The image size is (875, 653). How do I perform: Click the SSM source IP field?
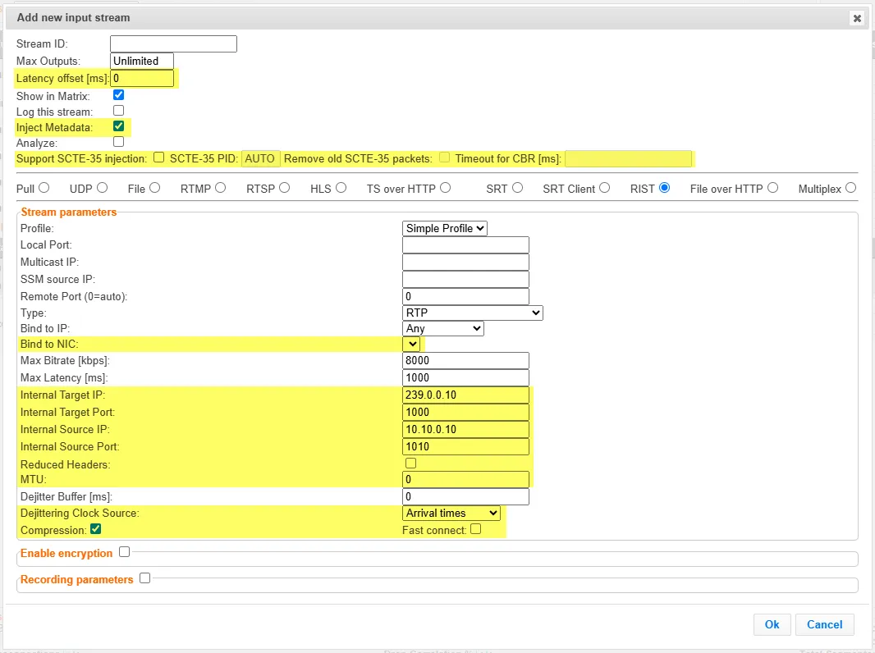(x=465, y=280)
